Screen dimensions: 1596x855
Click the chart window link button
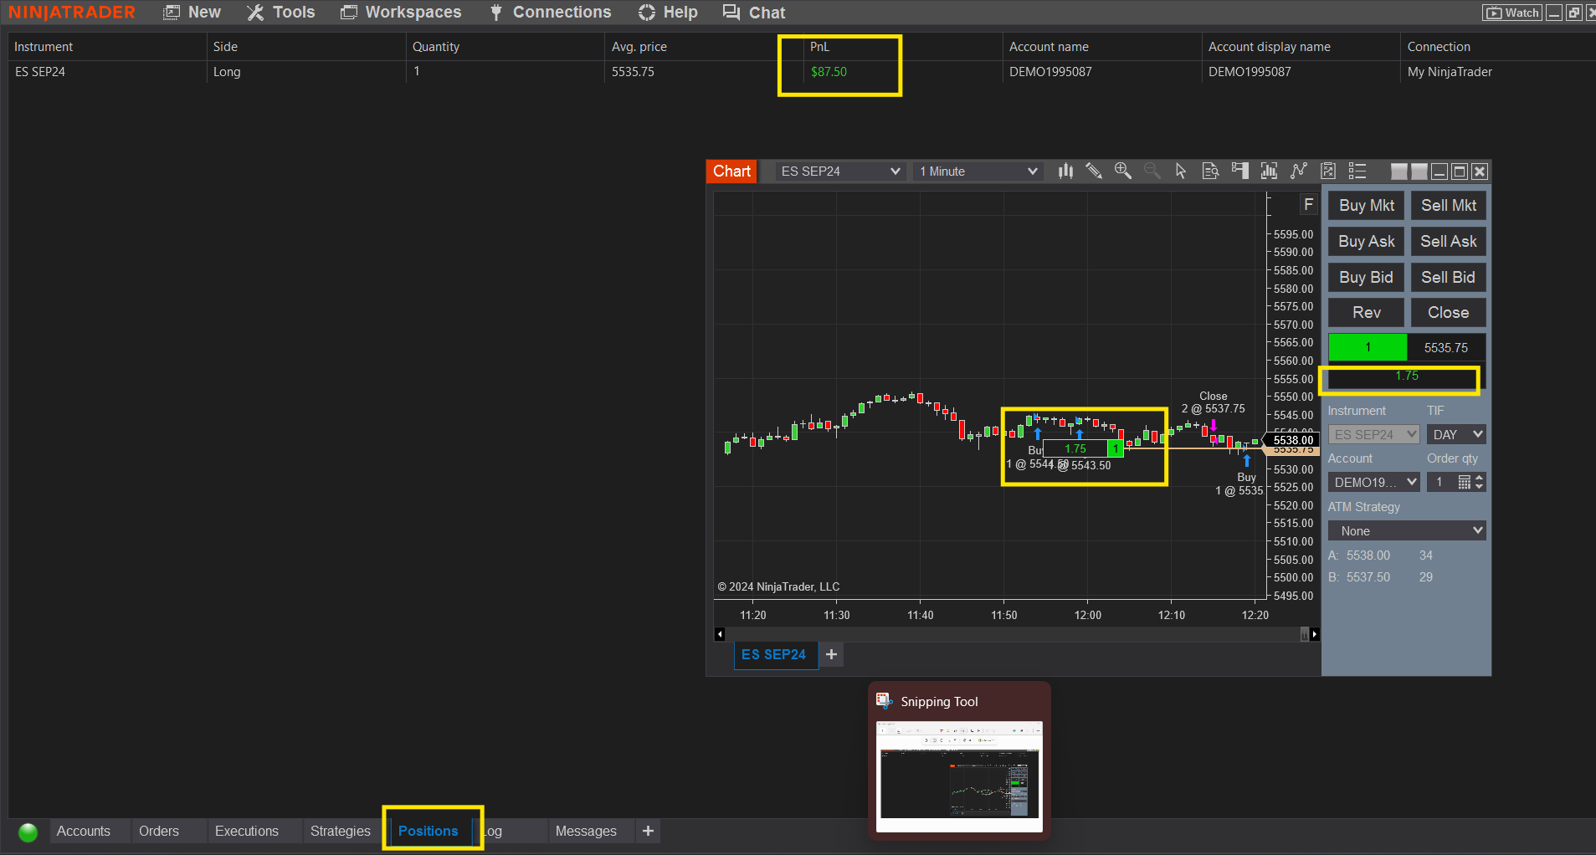(1399, 172)
